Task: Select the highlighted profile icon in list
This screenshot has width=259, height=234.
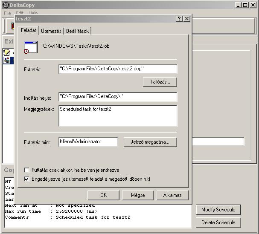Action: coord(7,60)
